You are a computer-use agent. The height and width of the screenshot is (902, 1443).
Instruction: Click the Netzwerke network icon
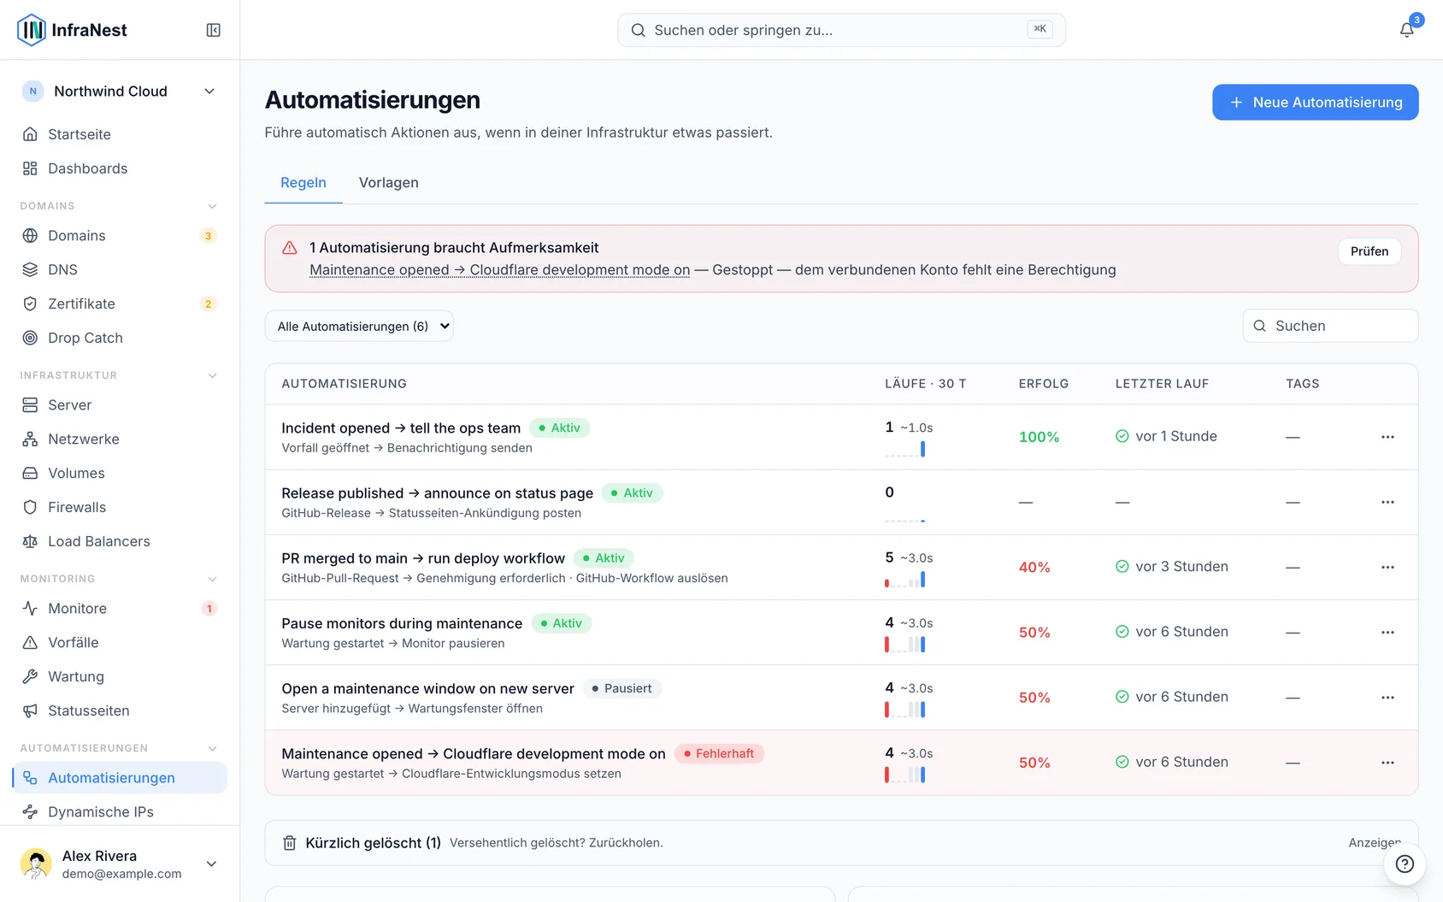(x=30, y=439)
